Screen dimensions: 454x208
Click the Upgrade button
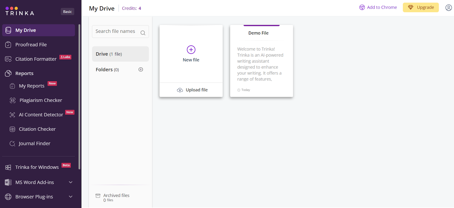421,7
